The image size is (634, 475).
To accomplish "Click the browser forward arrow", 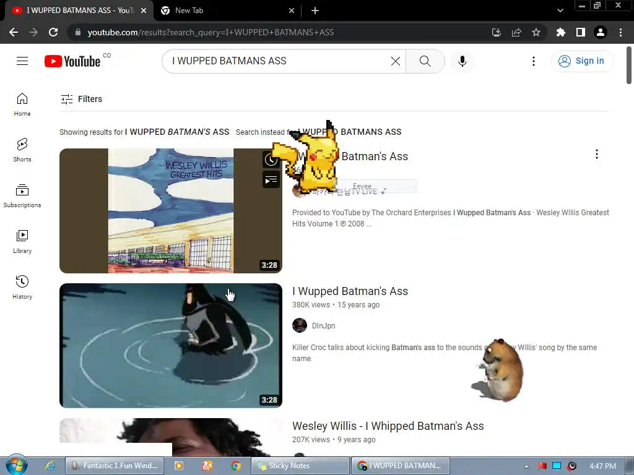I will 33,32.
